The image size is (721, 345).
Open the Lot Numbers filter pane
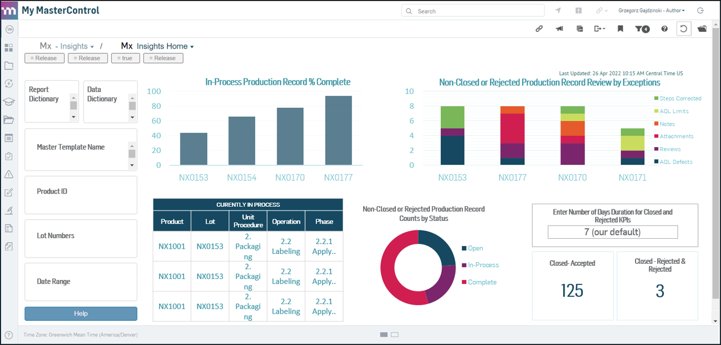point(81,239)
